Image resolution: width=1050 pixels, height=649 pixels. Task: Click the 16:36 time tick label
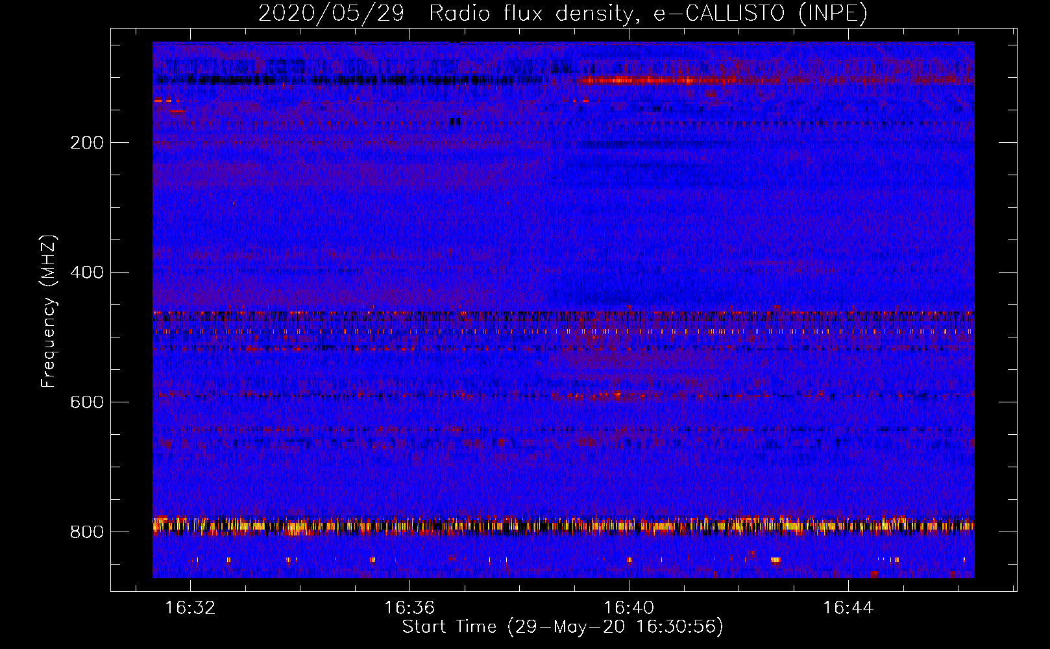(409, 608)
